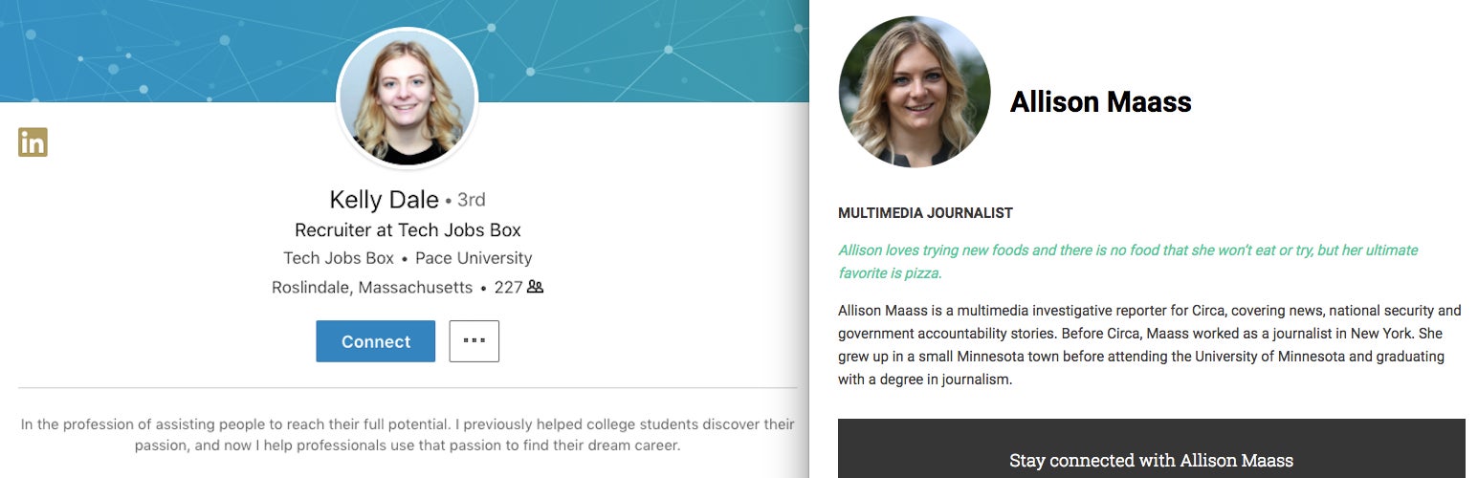Viewport: 1478px width, 478px height.
Task: Click the Kelly Dale profile name
Action: pos(384,200)
